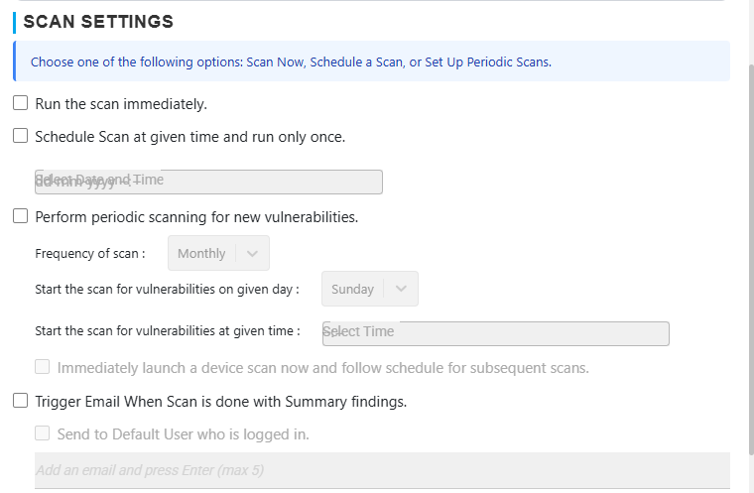Click the blue info banner about scan options
Viewport: 754px width, 493px height.
tap(371, 62)
